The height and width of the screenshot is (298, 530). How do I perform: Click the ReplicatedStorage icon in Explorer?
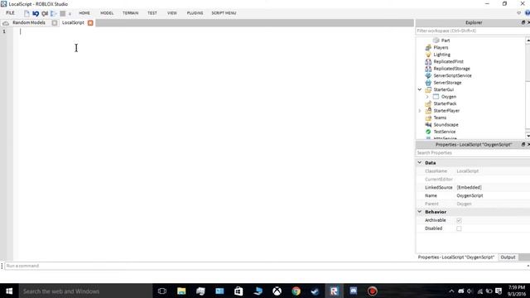[x=428, y=69]
